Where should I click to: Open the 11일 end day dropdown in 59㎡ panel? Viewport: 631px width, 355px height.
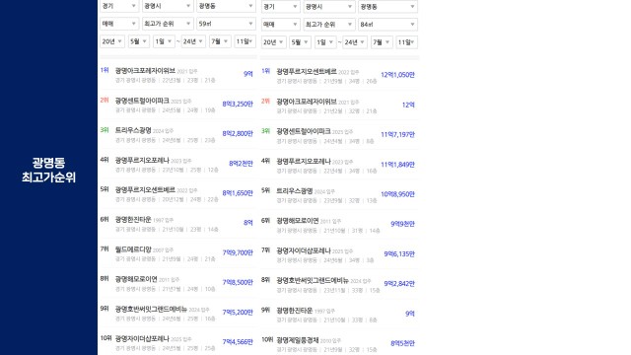[245, 41]
